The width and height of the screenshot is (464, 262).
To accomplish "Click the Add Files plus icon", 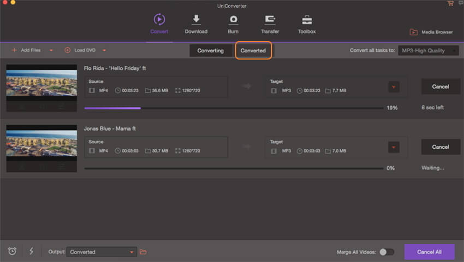I will (14, 50).
